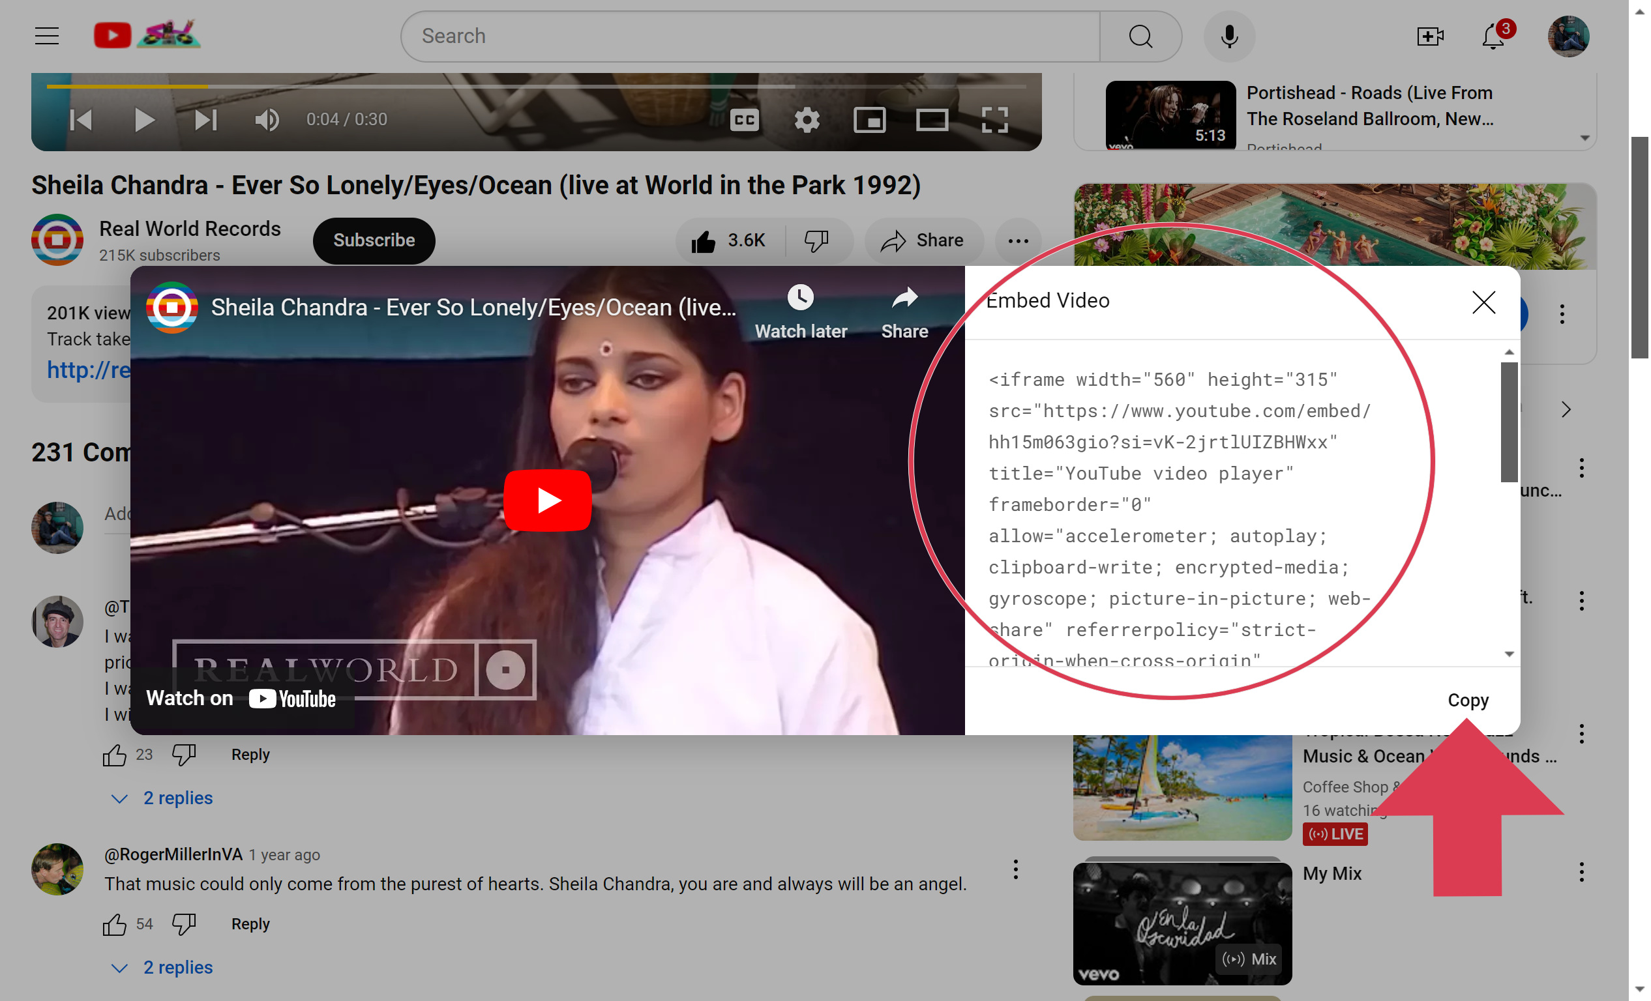The image size is (1651, 1001).
Task: Switch to theater mode
Action: click(x=931, y=120)
